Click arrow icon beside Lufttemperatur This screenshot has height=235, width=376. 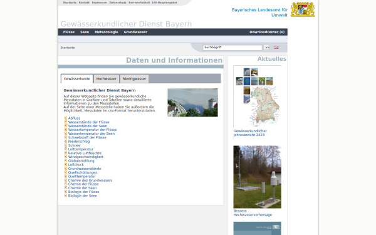pos(65,149)
